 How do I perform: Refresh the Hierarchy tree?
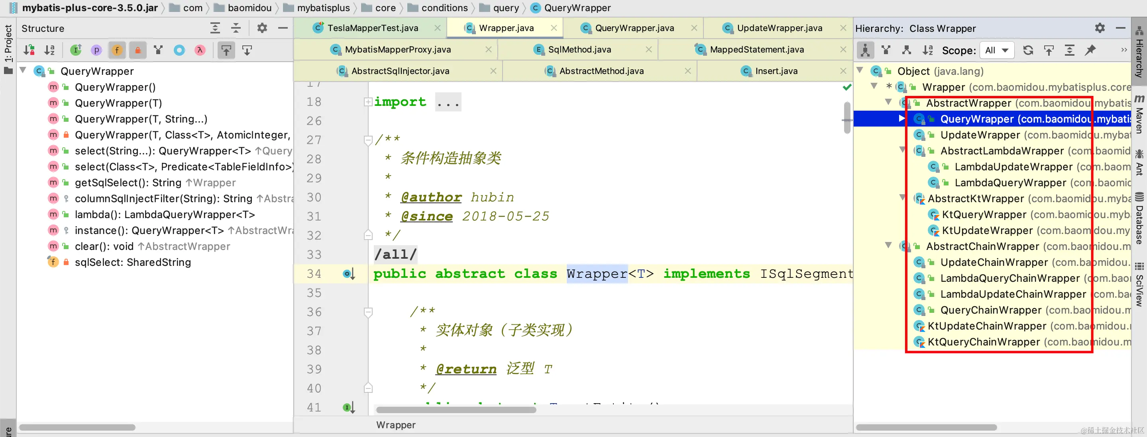tap(1028, 50)
